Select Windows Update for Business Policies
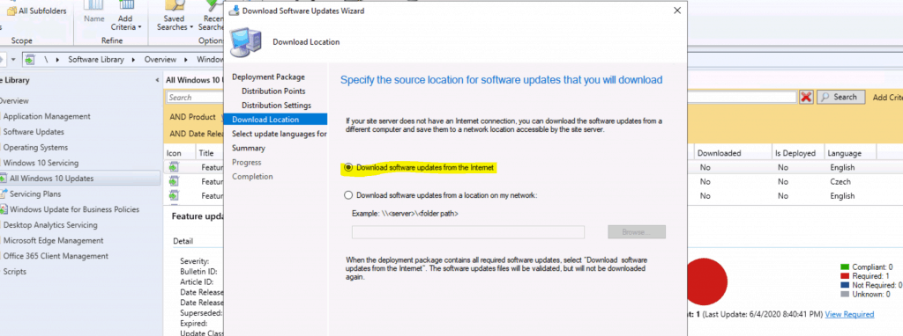Screen dimensions: 903x336 click(74, 209)
